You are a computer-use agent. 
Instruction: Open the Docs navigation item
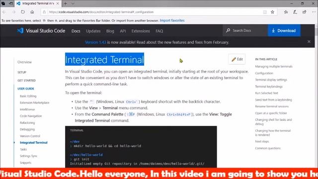[76, 31]
